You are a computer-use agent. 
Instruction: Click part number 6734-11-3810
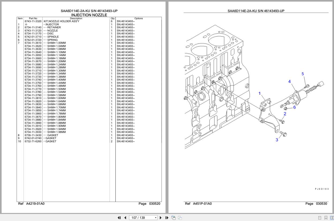[x=33, y=98]
